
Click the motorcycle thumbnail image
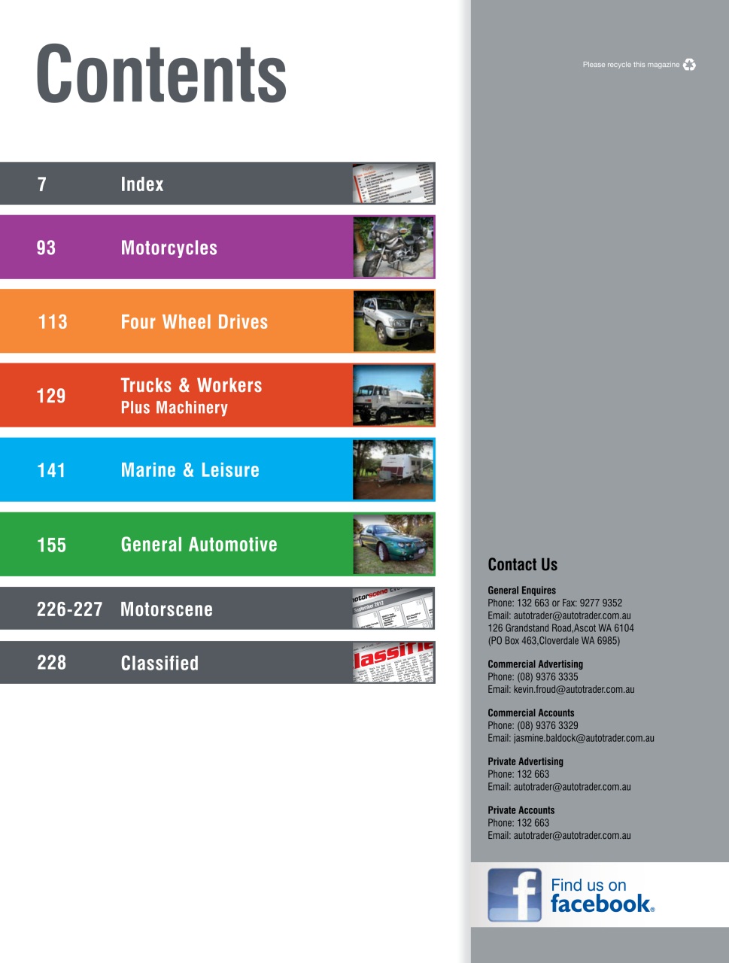click(393, 247)
